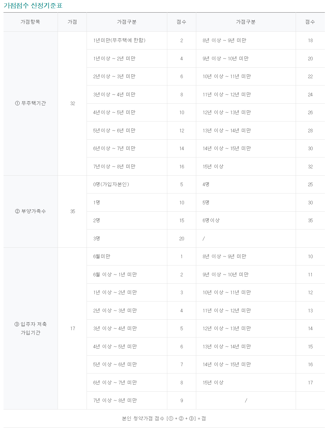The image size is (329, 430).
Task: Click the 가점 column header
Action: pyautogui.click(x=72, y=22)
